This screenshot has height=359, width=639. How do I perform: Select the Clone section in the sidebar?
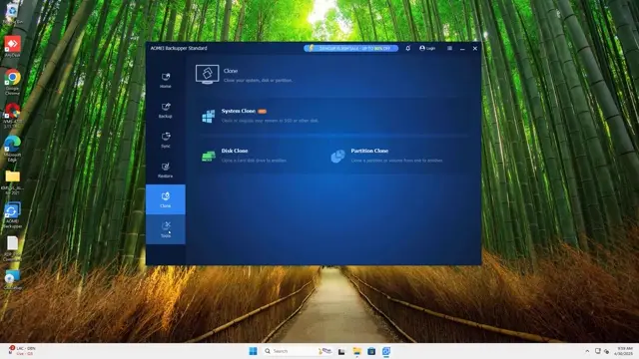tap(166, 199)
